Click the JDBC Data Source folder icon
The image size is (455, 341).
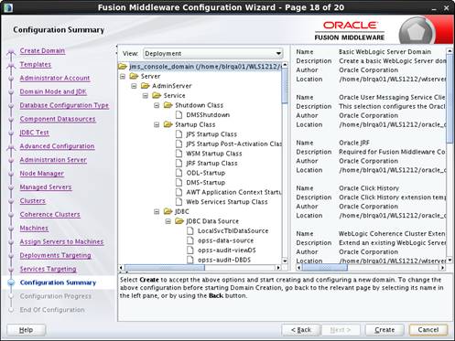pyautogui.click(x=179, y=221)
